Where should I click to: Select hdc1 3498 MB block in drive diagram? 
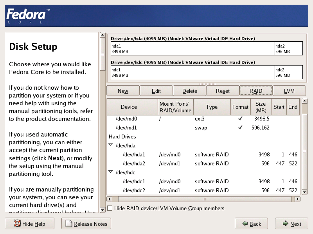pyautogui.click(x=193, y=72)
